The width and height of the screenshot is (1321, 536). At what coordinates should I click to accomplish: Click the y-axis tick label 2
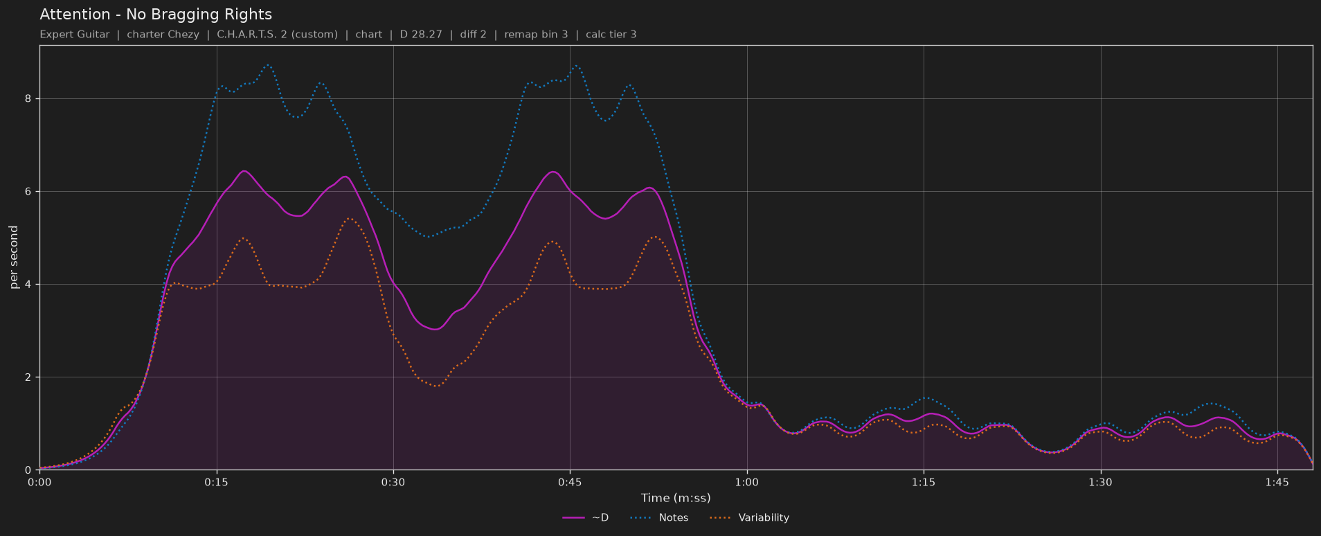pyautogui.click(x=29, y=377)
